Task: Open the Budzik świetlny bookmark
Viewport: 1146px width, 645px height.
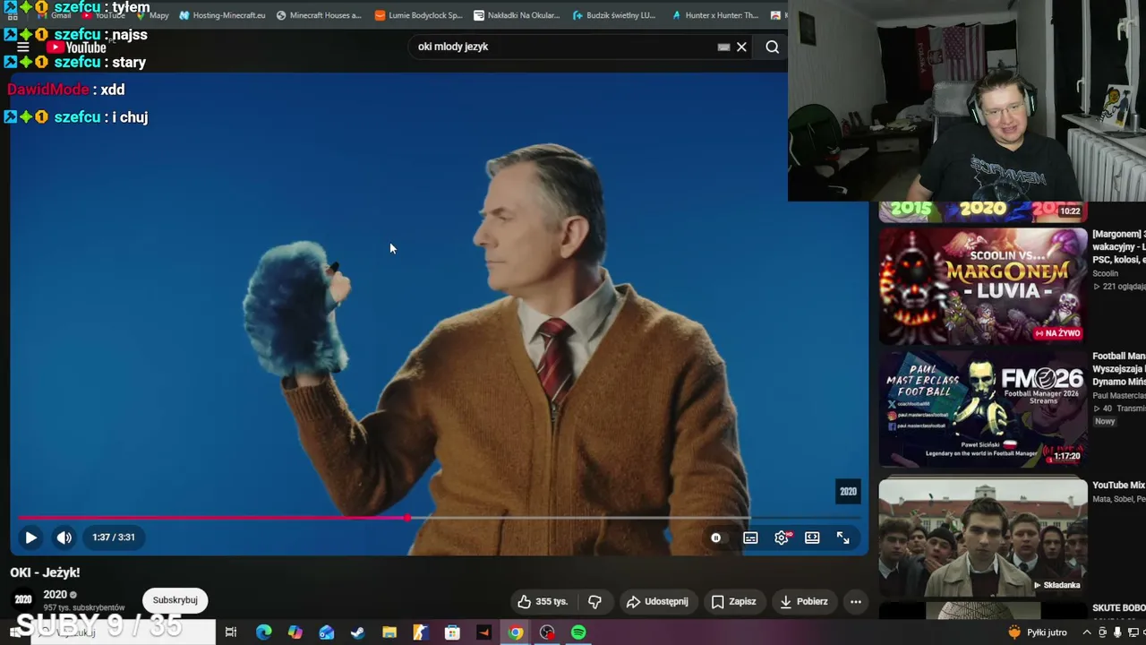Action: [613, 15]
